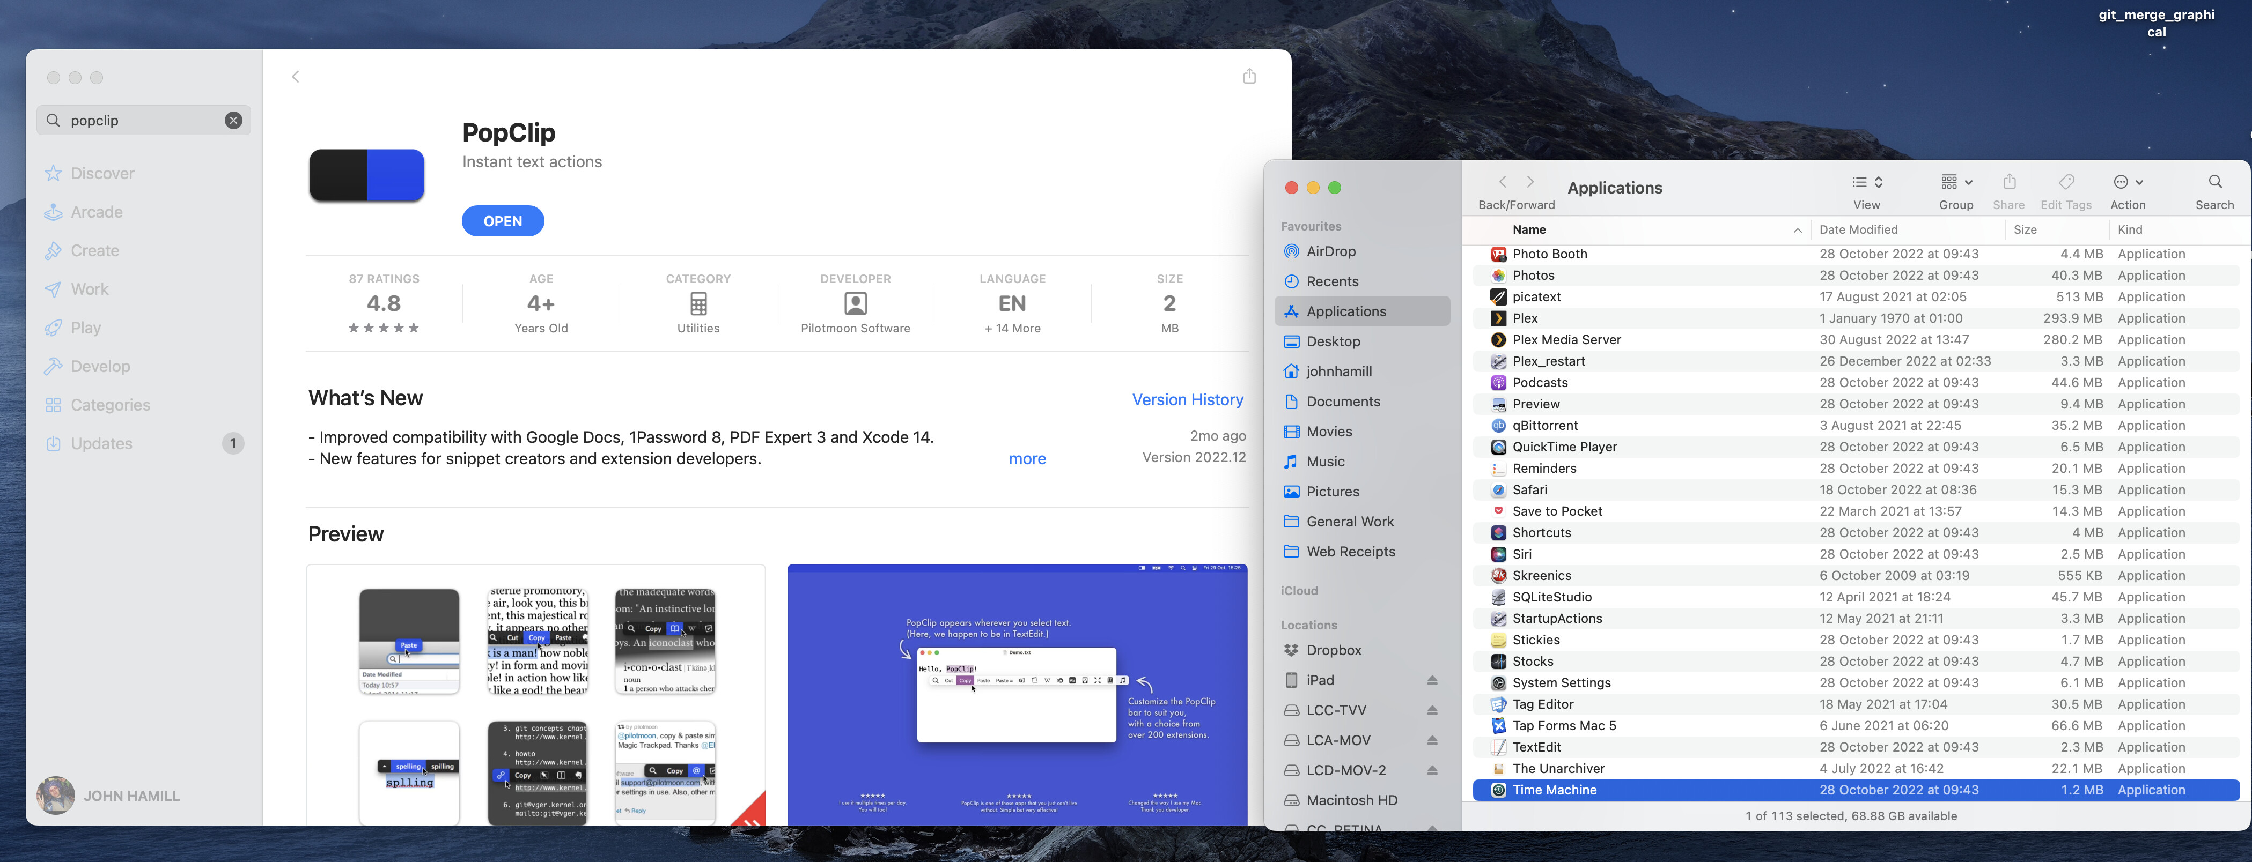This screenshot has height=862, width=2252.
Task: Open Discover in App Store sidebar
Action: point(102,173)
